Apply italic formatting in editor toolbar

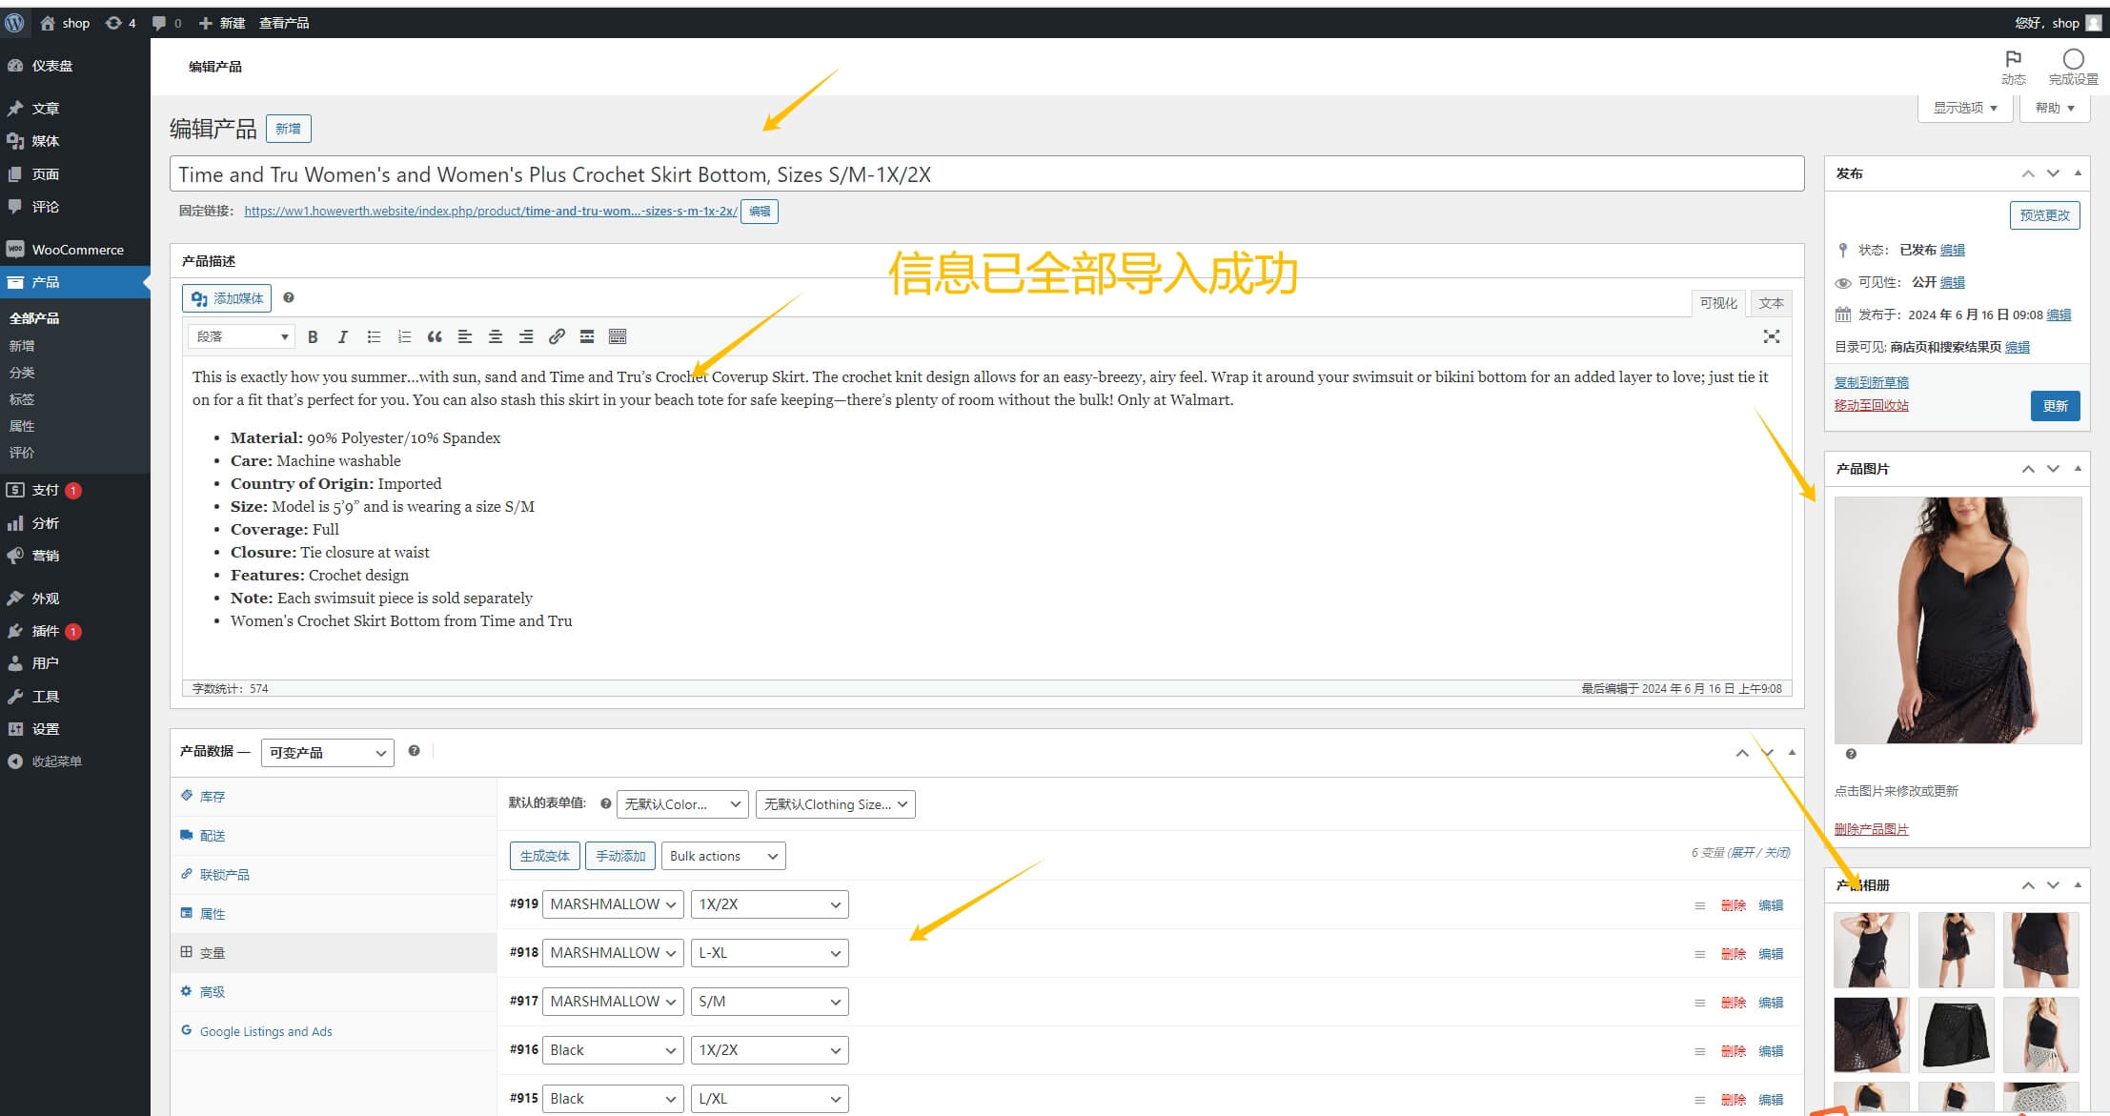(x=343, y=336)
